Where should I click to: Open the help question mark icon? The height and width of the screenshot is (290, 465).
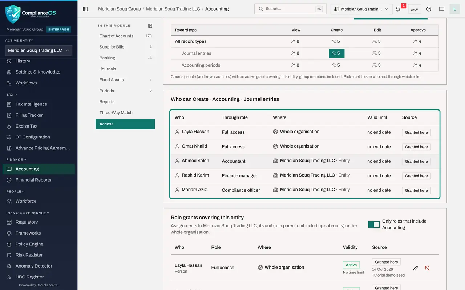(x=429, y=9)
